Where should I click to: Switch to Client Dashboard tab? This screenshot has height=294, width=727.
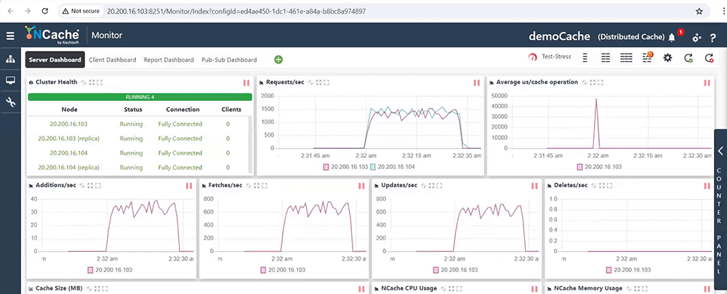coord(112,60)
